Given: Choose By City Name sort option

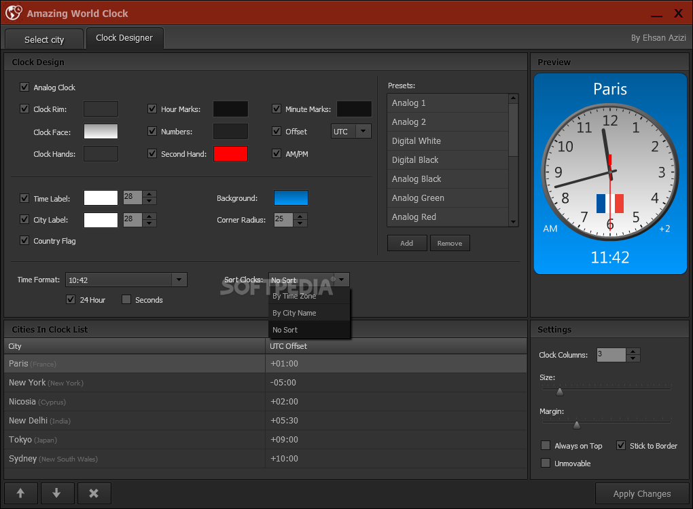Looking at the screenshot, I should [x=309, y=313].
